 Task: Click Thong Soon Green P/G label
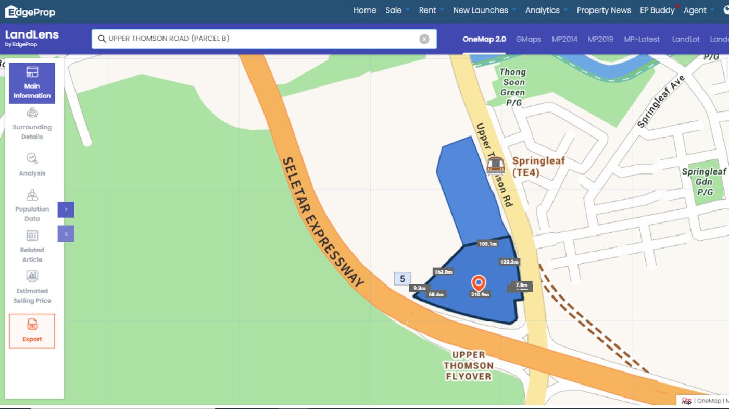click(512, 87)
